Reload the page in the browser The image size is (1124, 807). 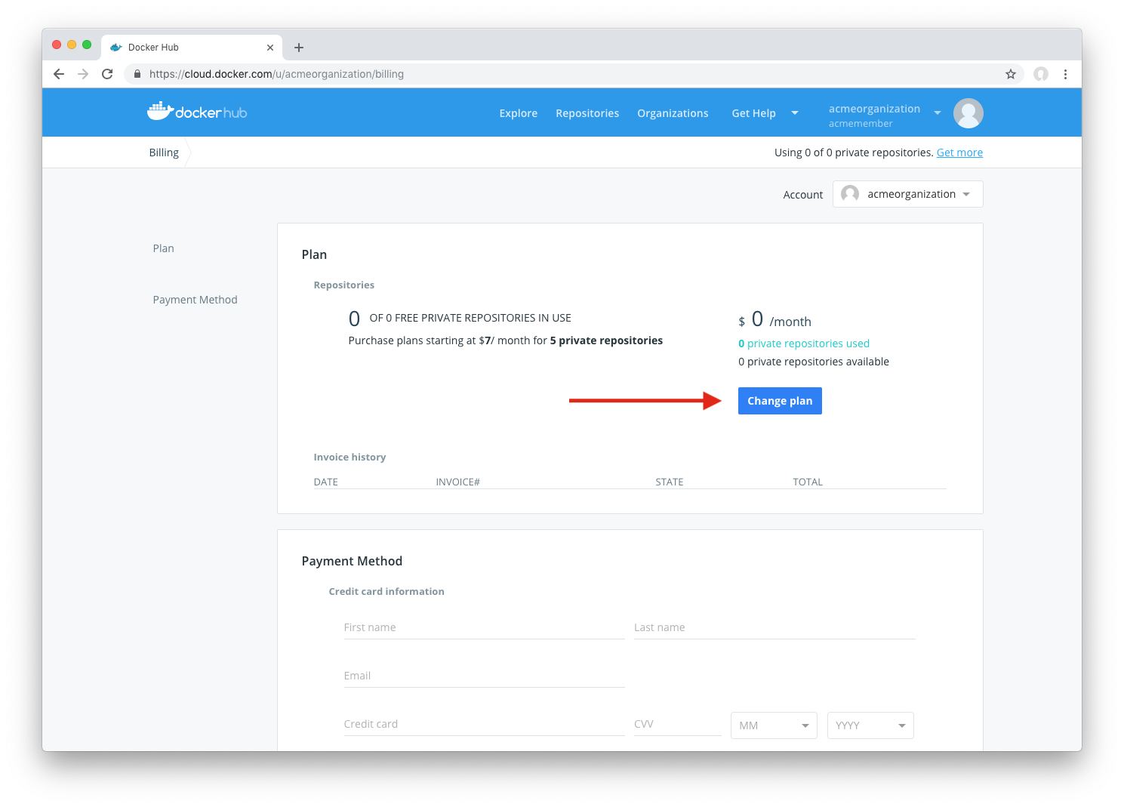[x=107, y=74]
